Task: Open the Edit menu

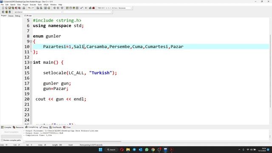Action: (7, 5)
